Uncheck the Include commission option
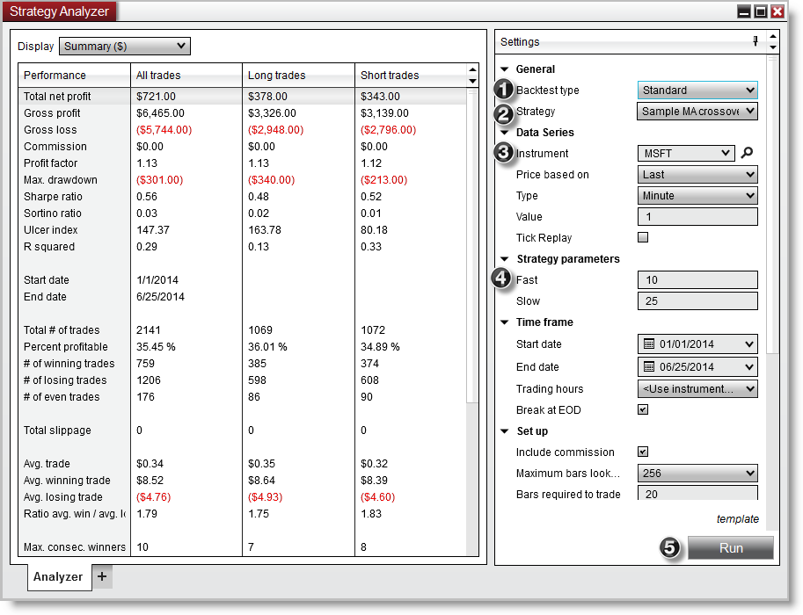 click(642, 452)
